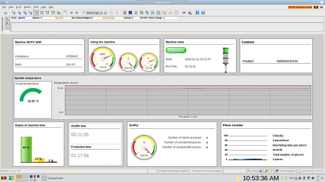Image resolution: width=325 pixels, height=182 pixels.
Task: Click the productive time value 01:17:56
Action: [x=80, y=155]
